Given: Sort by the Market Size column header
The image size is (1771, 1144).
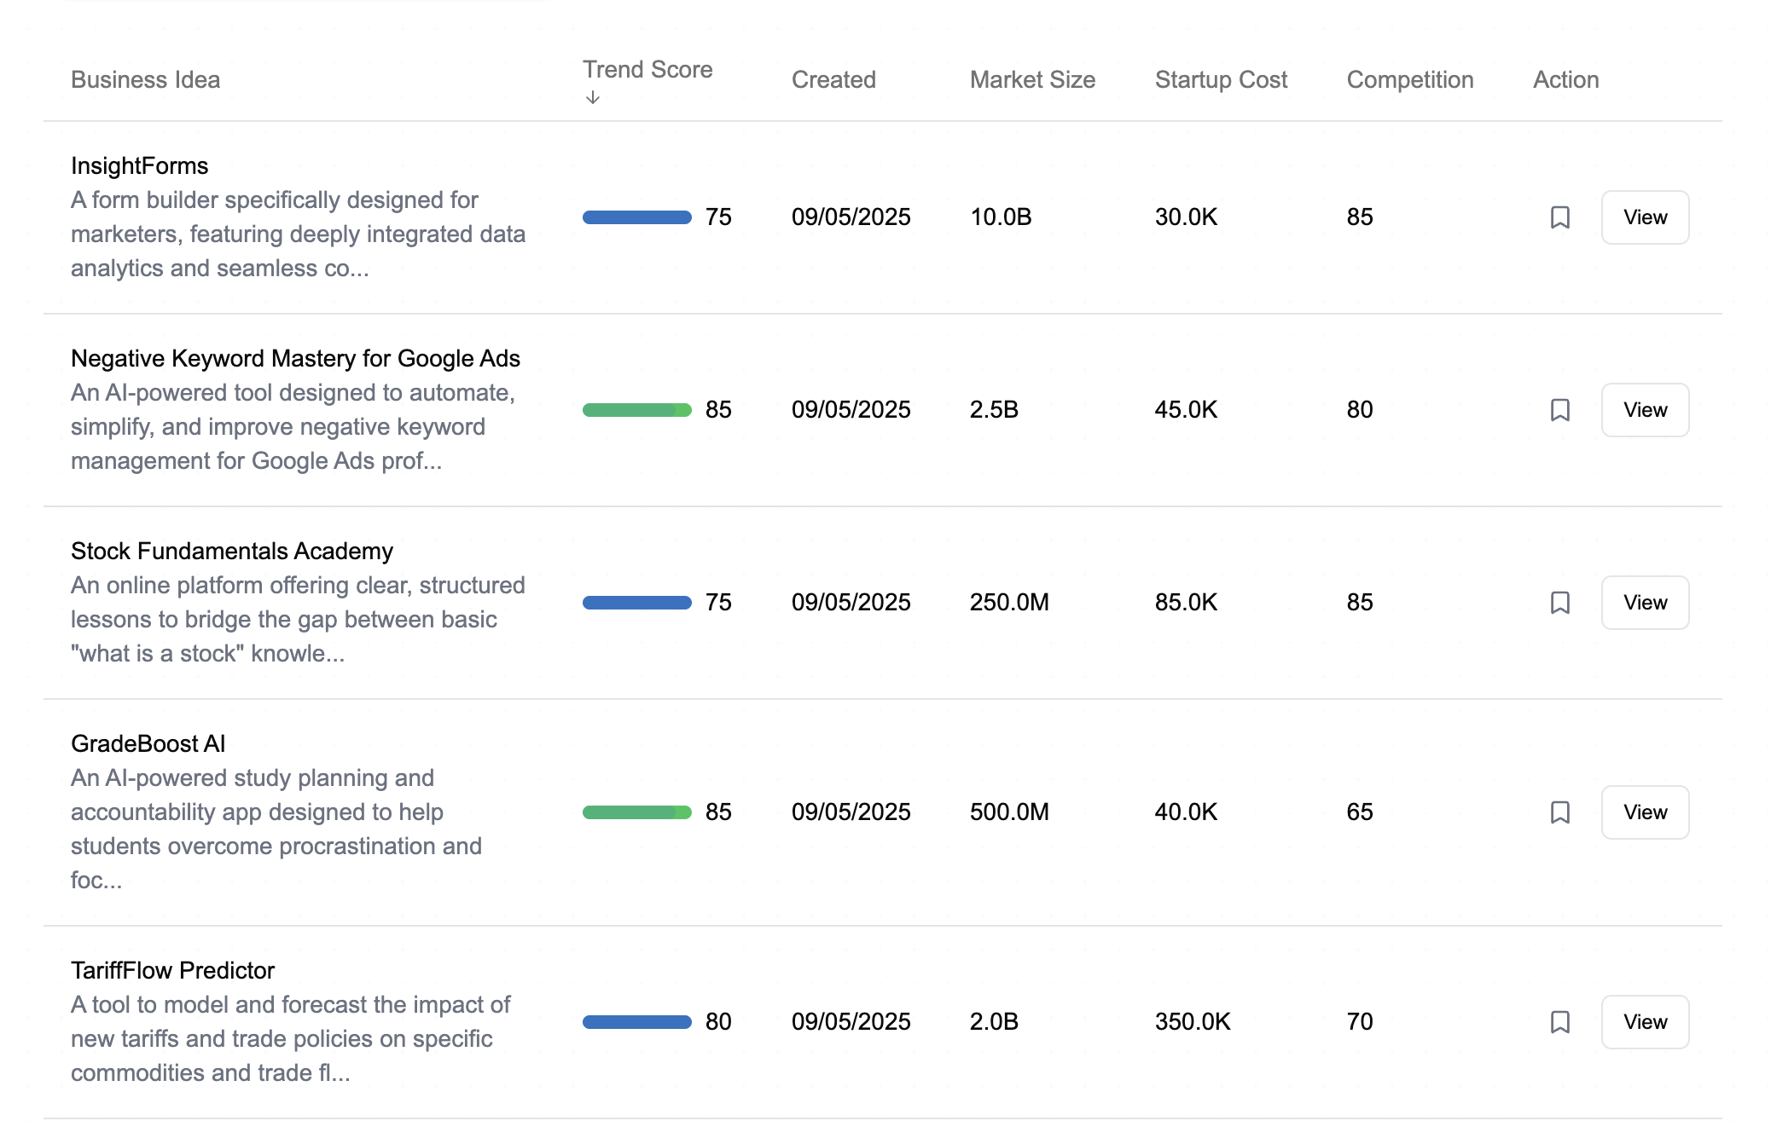Looking at the screenshot, I should coord(1032,80).
